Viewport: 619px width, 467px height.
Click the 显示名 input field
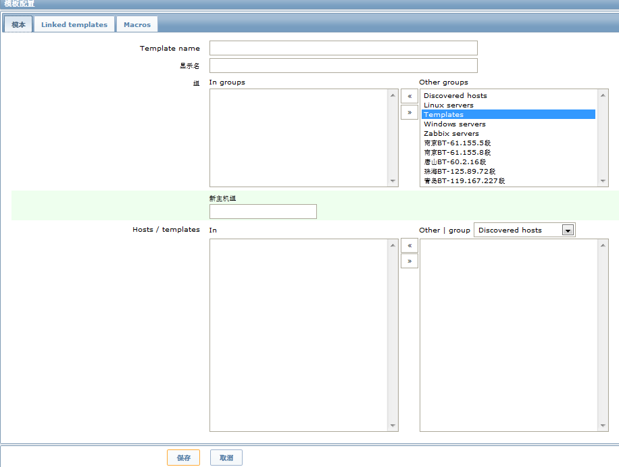343,66
